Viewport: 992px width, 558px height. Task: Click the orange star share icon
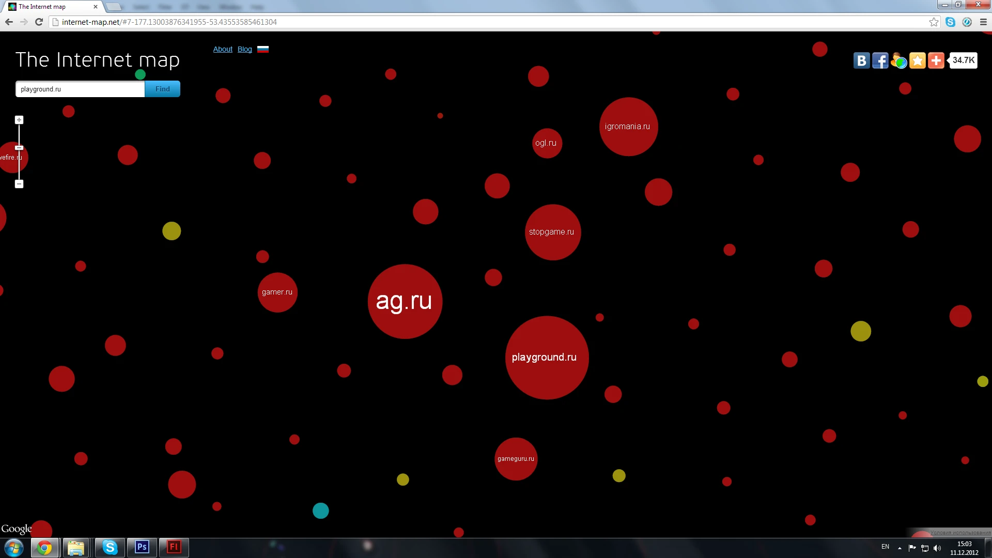pos(917,60)
